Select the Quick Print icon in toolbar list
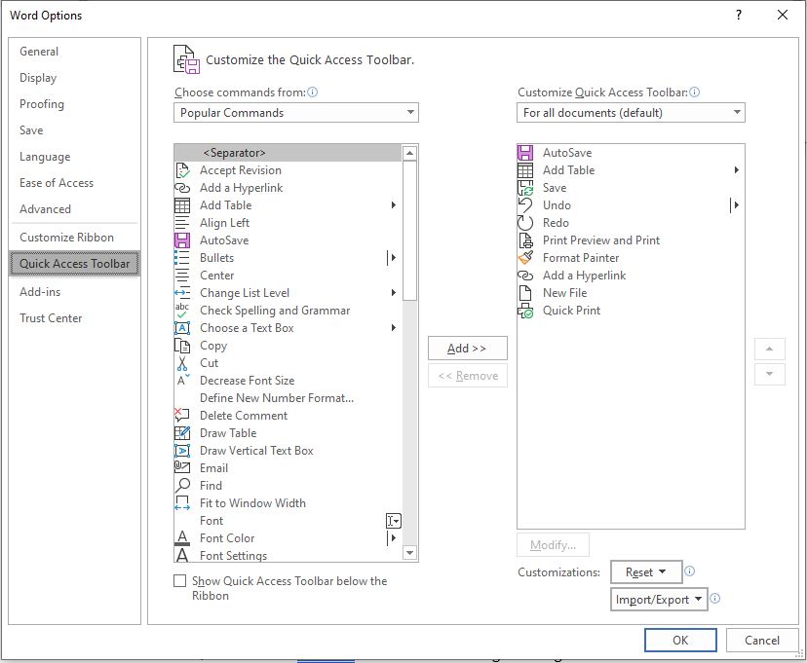Image resolution: width=807 pixels, height=663 pixels. click(x=525, y=311)
